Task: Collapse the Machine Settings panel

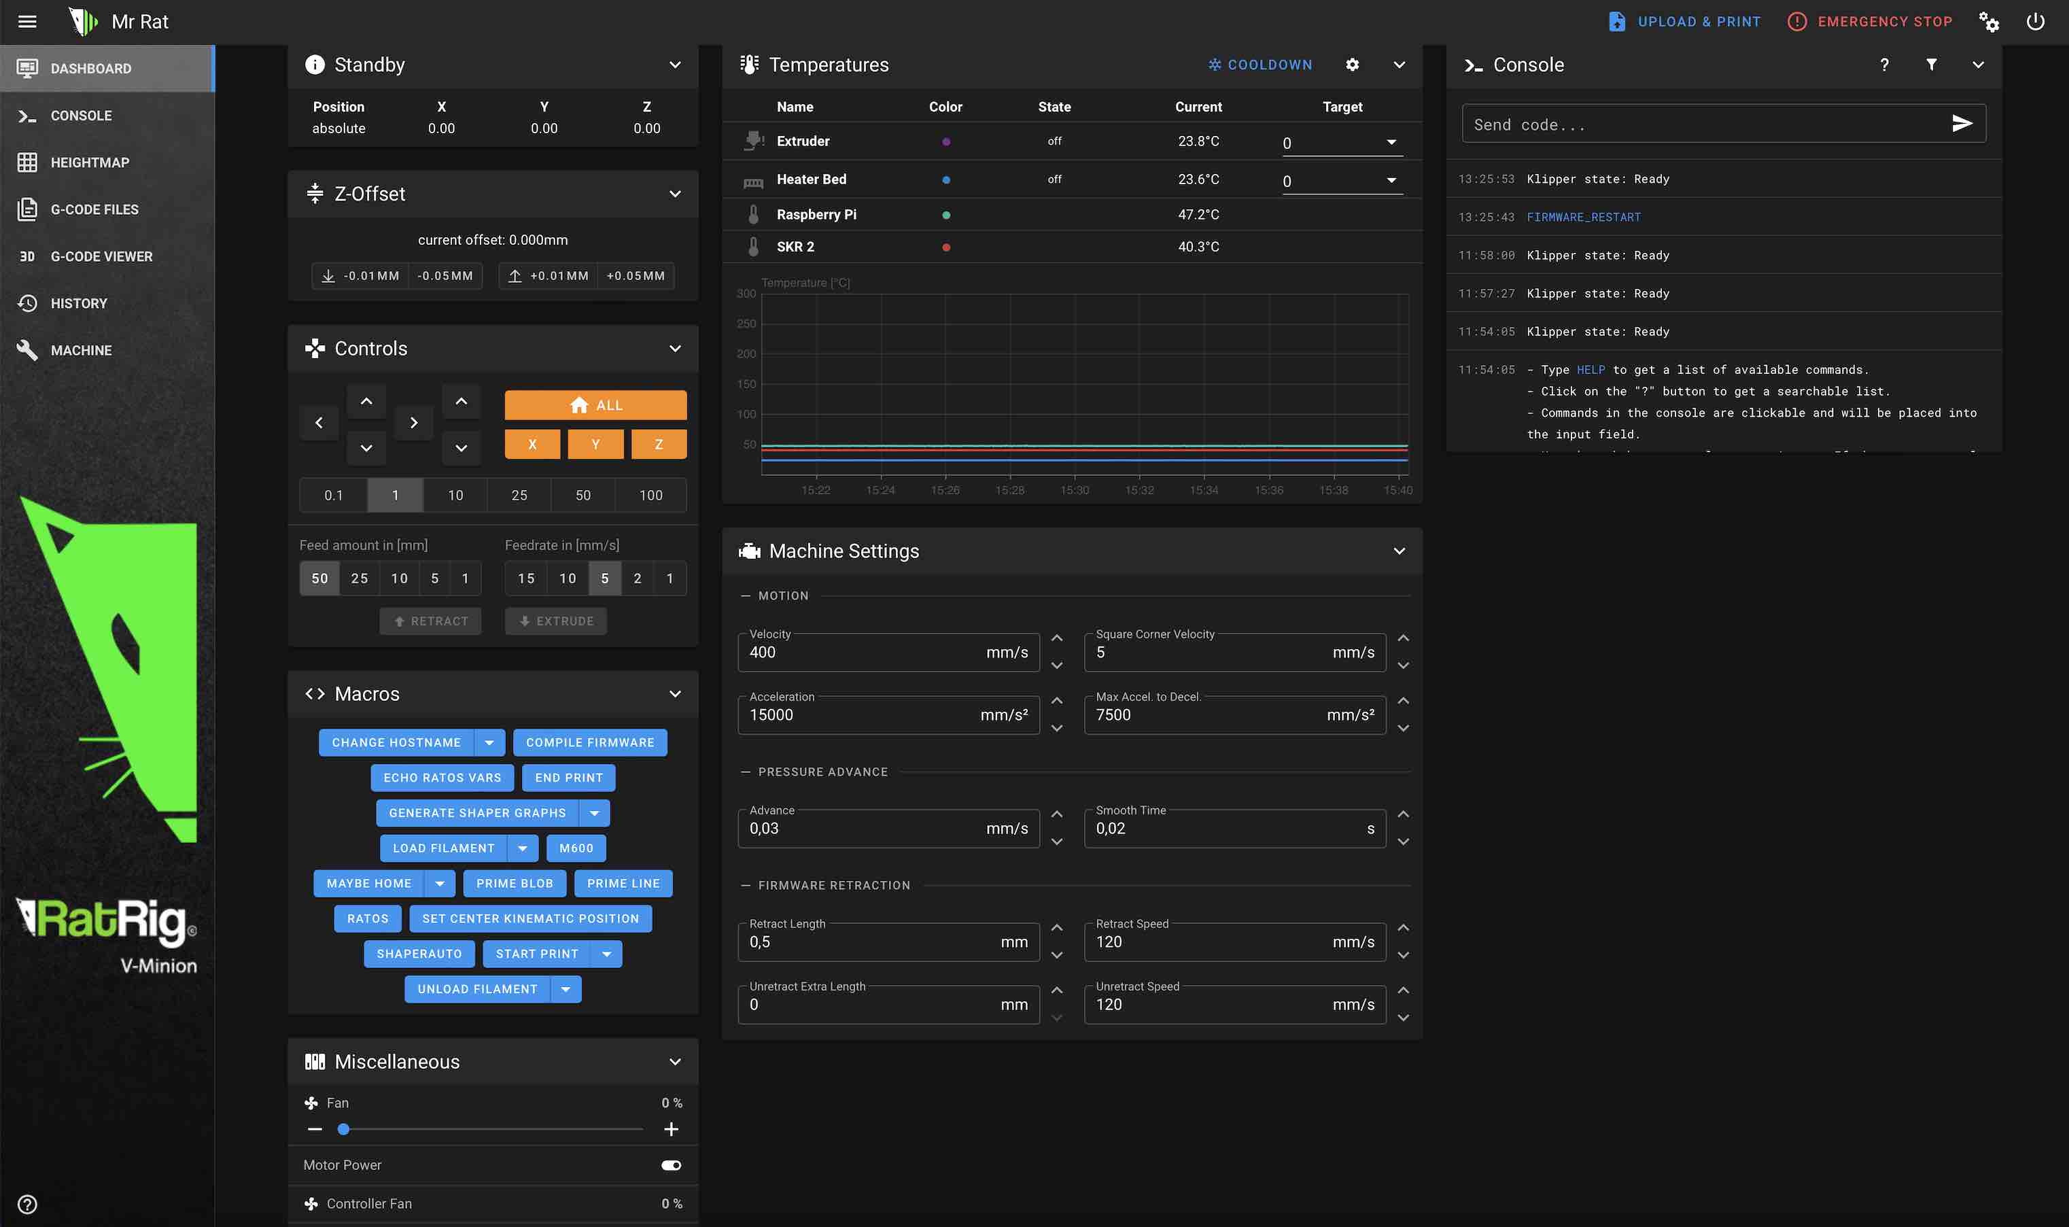Action: (1399, 551)
